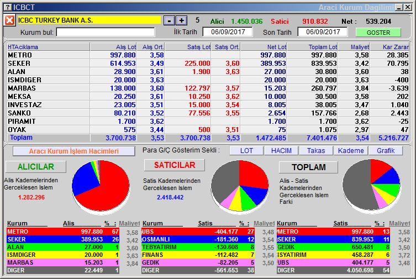Click green ALAN row in buyers list
Image resolution: width=416 pixels, height=279 pixels.
(x=63, y=247)
